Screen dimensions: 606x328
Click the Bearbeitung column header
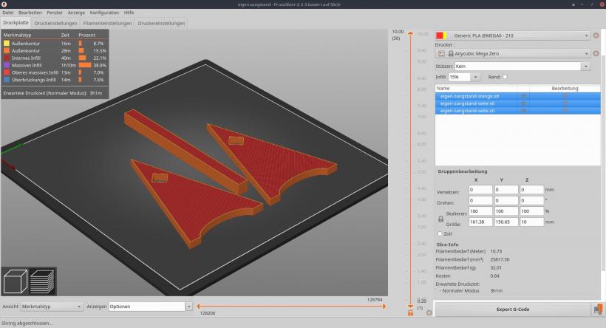[565, 89]
